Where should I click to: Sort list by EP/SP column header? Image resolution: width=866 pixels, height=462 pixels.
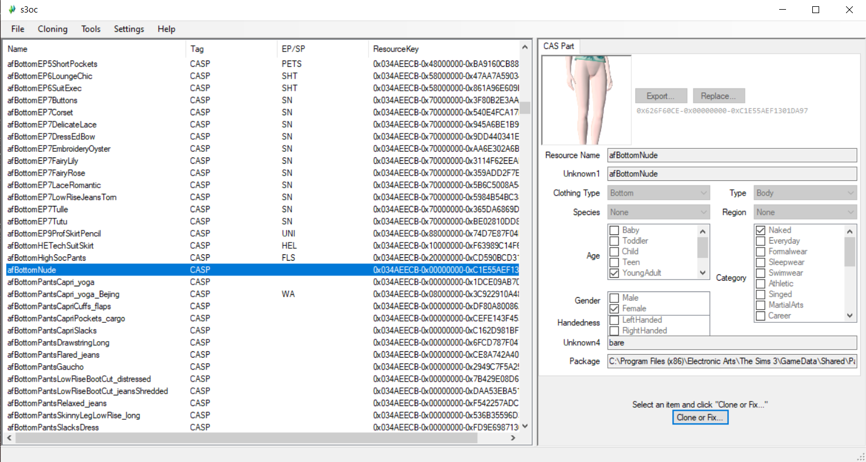click(x=323, y=49)
